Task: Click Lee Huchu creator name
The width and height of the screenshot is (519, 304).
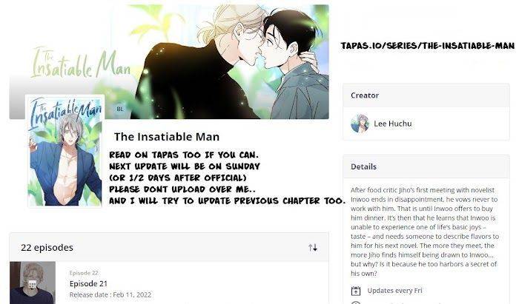Action: (x=393, y=124)
